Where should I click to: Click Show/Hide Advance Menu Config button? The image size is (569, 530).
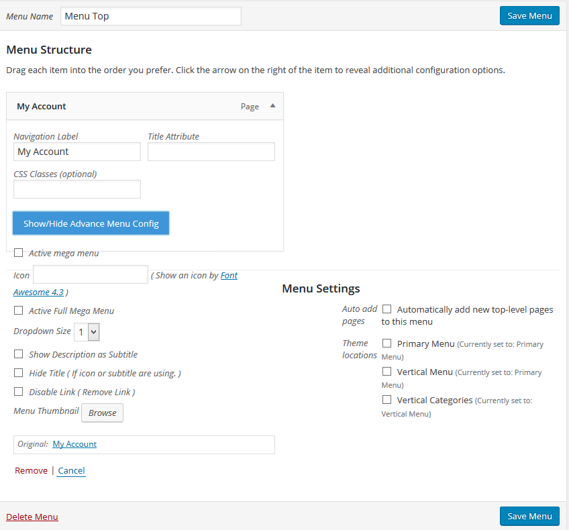tap(91, 223)
